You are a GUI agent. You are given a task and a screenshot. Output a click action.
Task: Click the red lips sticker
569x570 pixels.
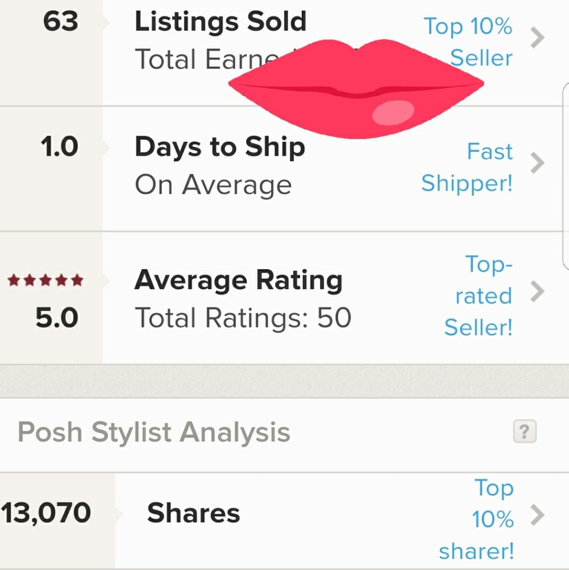356,88
